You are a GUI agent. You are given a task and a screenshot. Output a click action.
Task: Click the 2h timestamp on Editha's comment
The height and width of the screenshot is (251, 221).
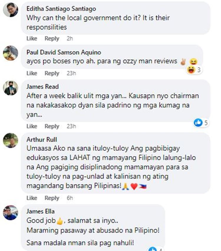70,39
